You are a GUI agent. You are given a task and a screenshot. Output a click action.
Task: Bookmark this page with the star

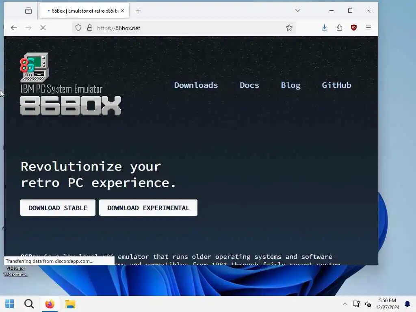[x=289, y=28]
